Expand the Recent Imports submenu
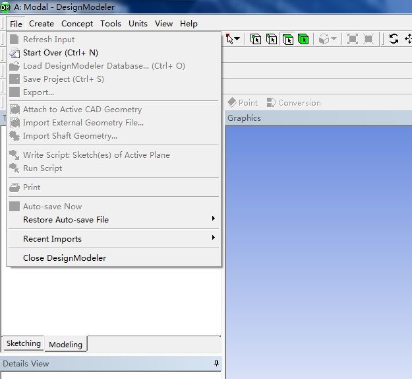 point(214,238)
